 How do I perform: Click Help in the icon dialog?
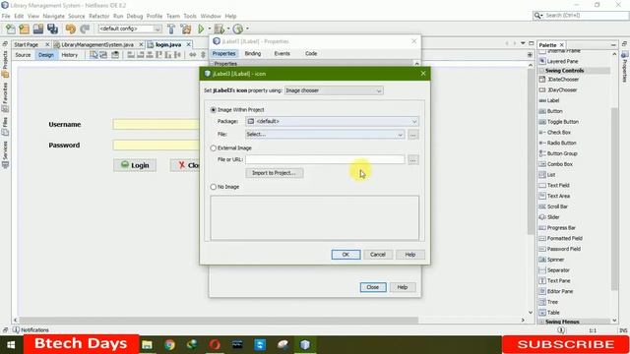coord(410,255)
